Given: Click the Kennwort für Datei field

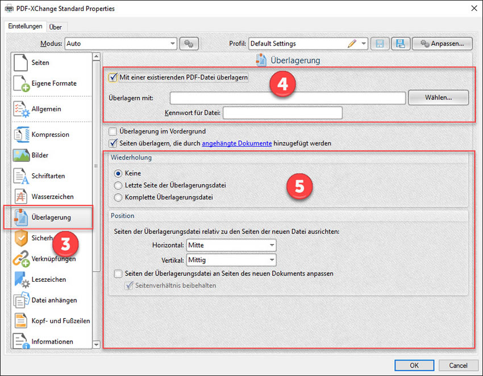Looking at the screenshot, I should click(x=282, y=112).
